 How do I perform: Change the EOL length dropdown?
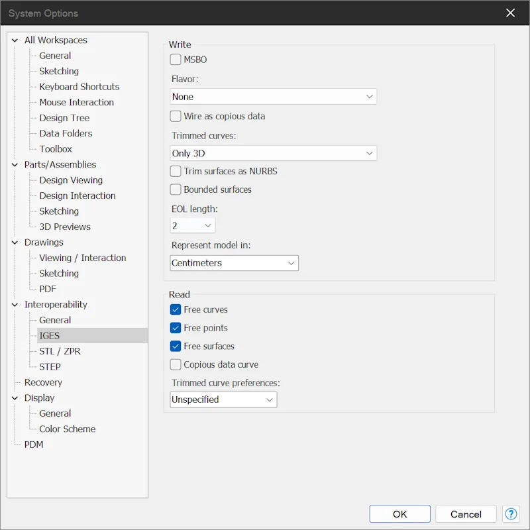point(192,225)
